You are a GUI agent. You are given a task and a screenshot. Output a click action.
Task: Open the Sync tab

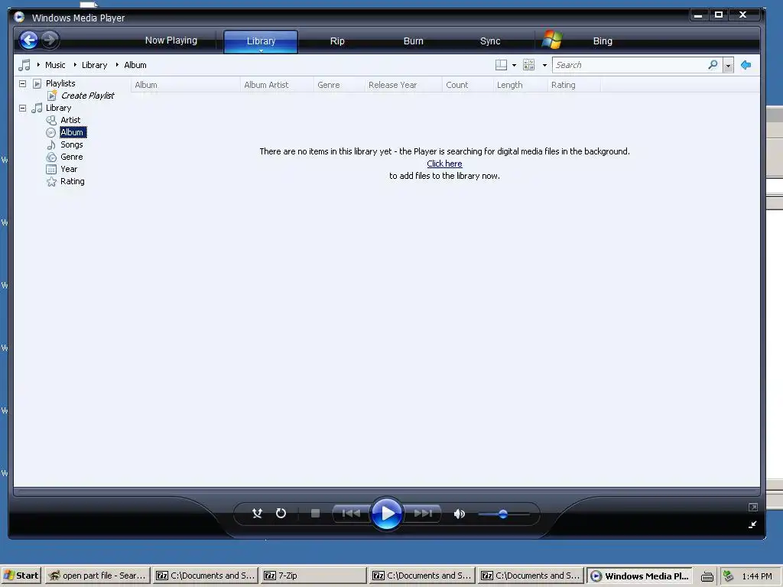(490, 41)
